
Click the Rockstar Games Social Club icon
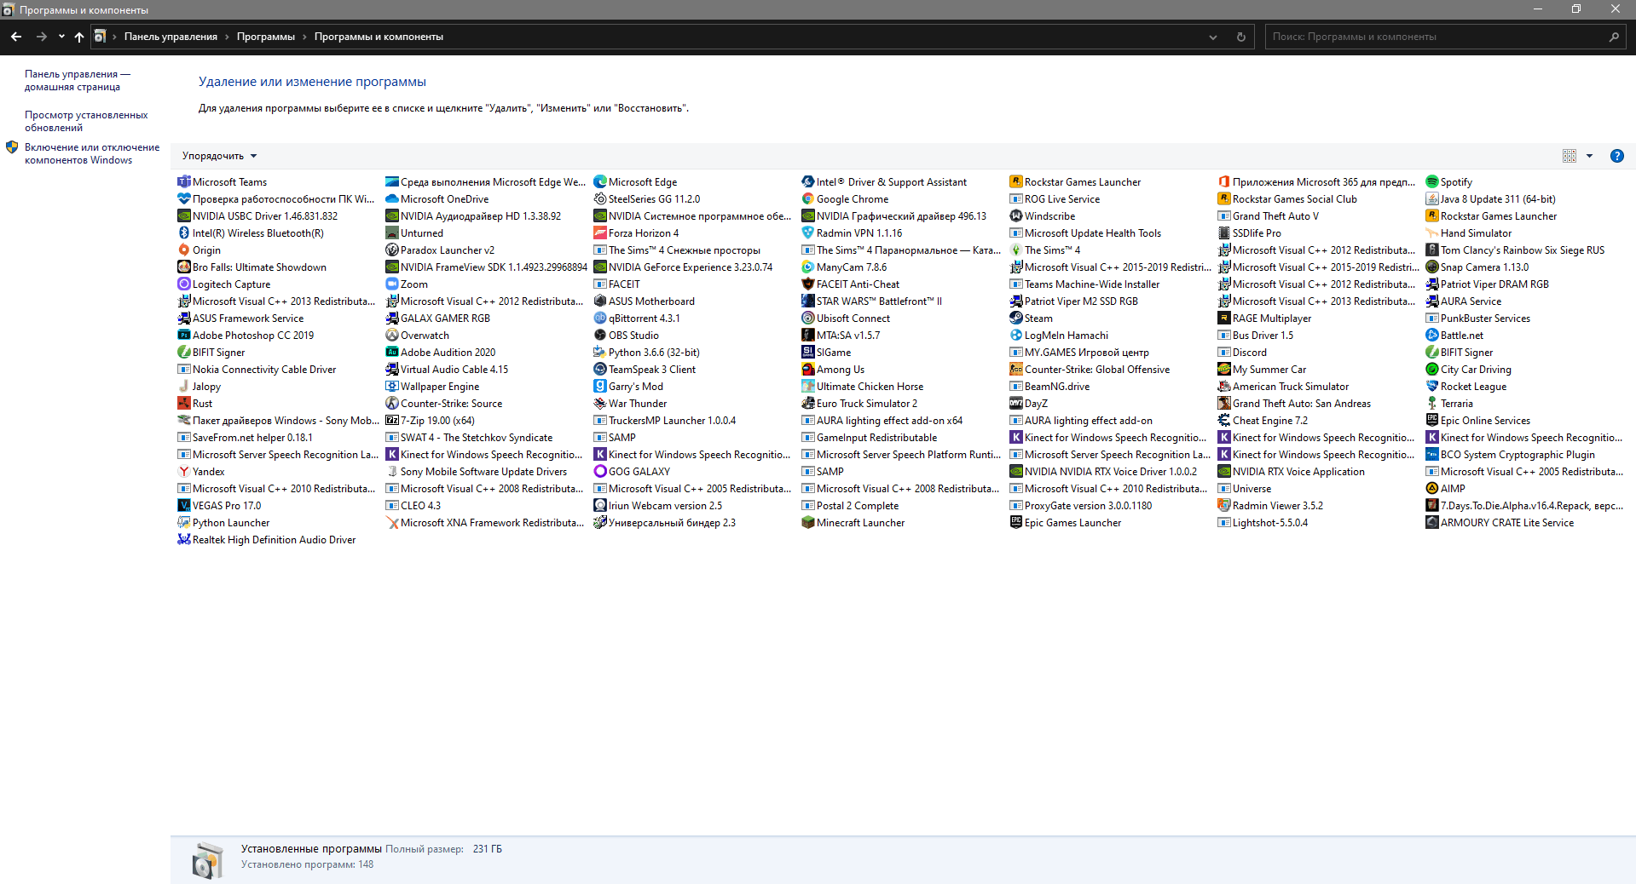pyautogui.click(x=1224, y=198)
